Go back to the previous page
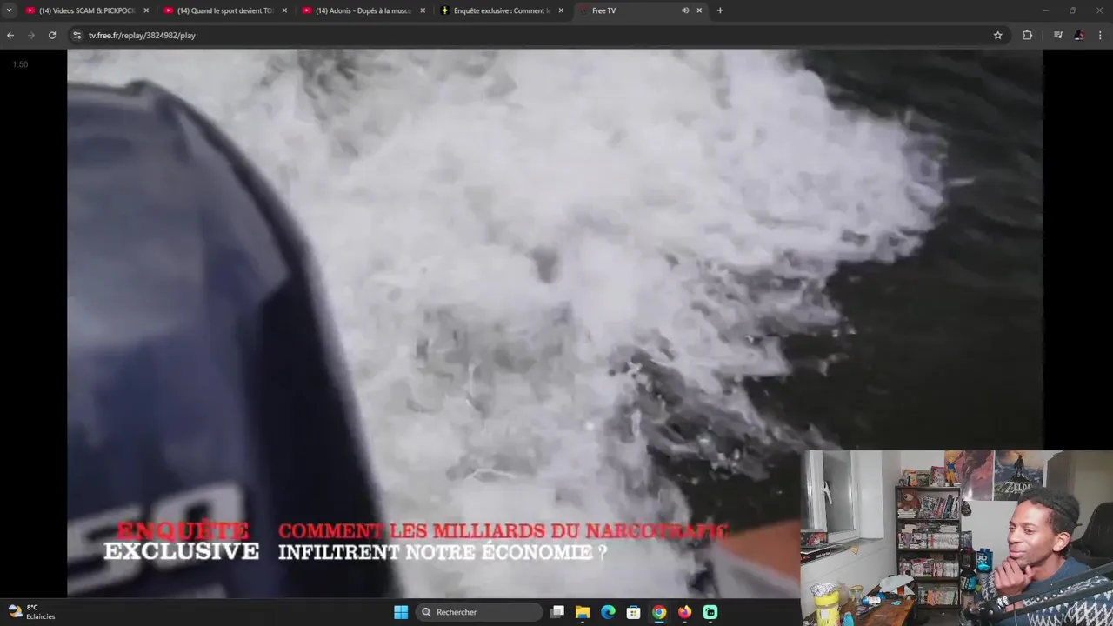This screenshot has width=1113, height=626. pos(10,36)
